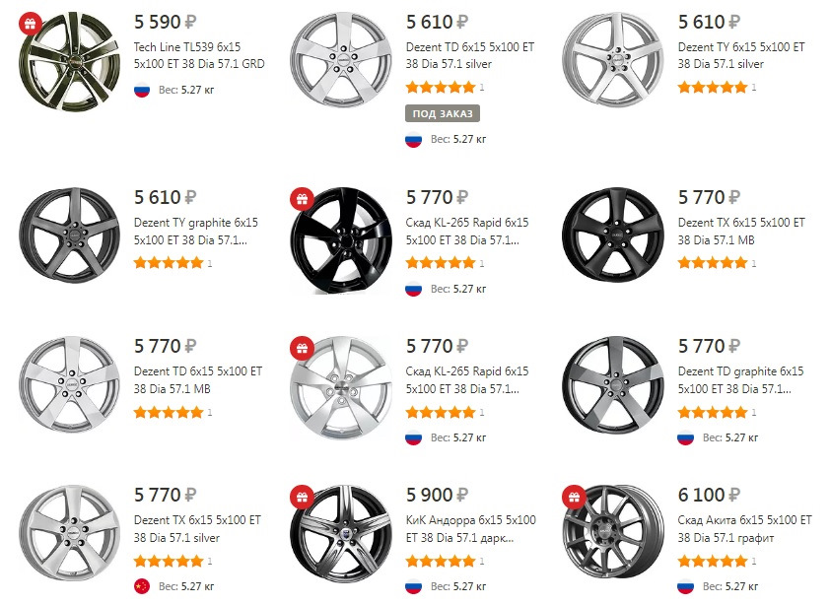The width and height of the screenshot is (830, 604).
Task: Open КиК Андорра 6x15 product link
Action: point(470,528)
